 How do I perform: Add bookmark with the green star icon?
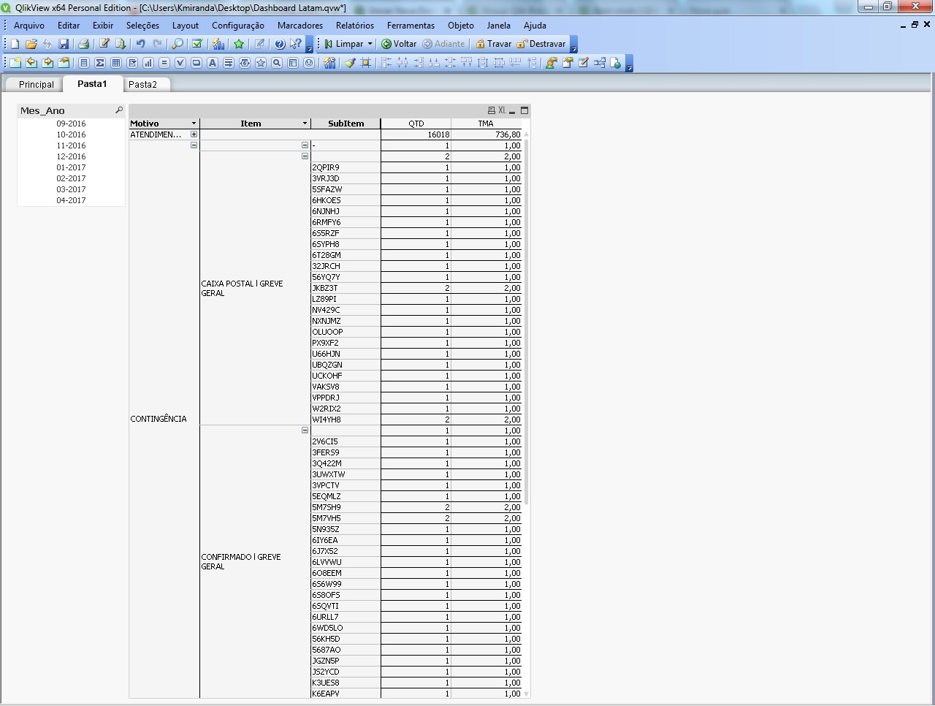238,44
